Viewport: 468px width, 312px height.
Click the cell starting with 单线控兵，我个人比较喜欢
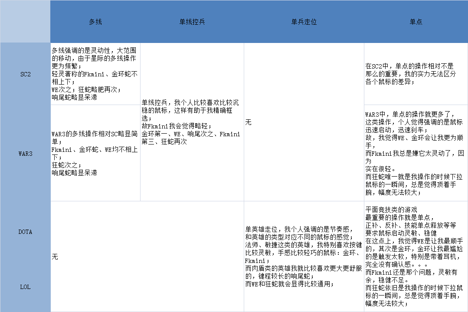[192, 122]
